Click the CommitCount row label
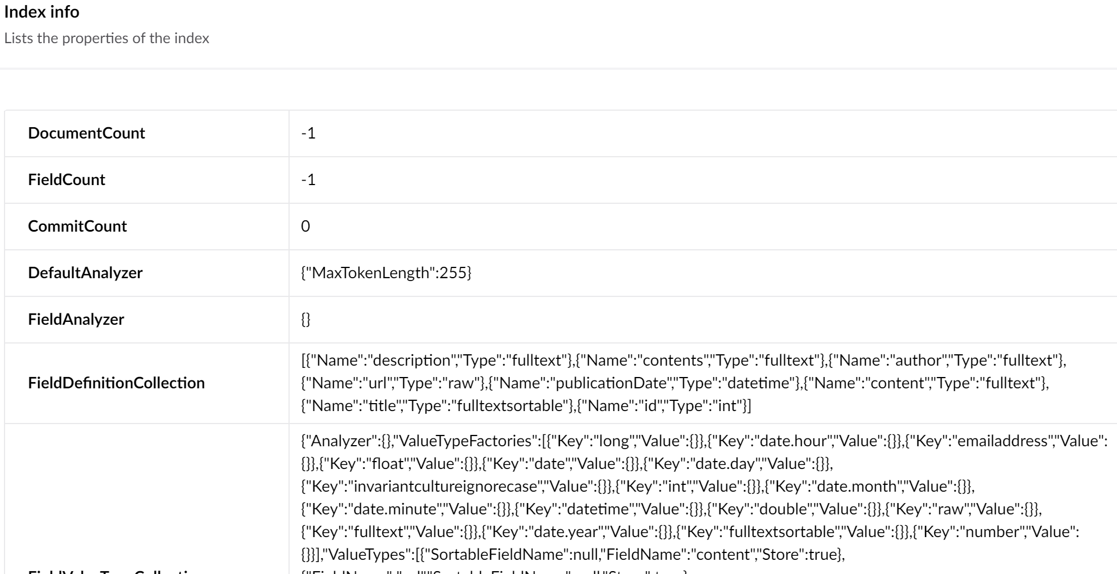 click(77, 226)
